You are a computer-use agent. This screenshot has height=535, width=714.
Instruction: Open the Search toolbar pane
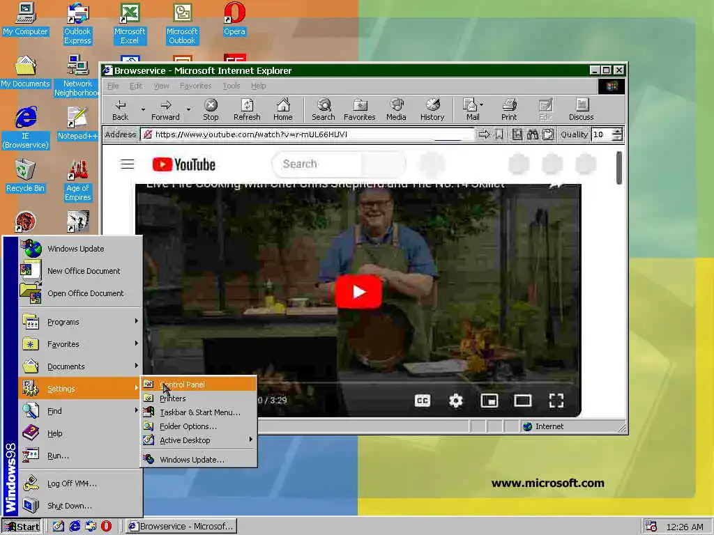[324, 110]
